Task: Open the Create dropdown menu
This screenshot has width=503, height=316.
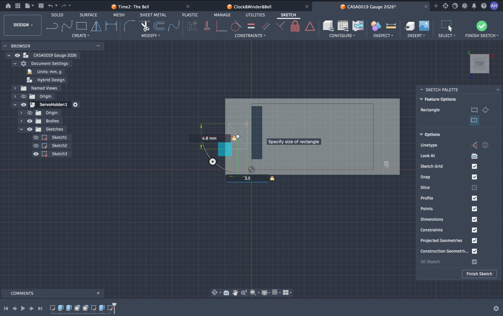Action: [x=80, y=36]
